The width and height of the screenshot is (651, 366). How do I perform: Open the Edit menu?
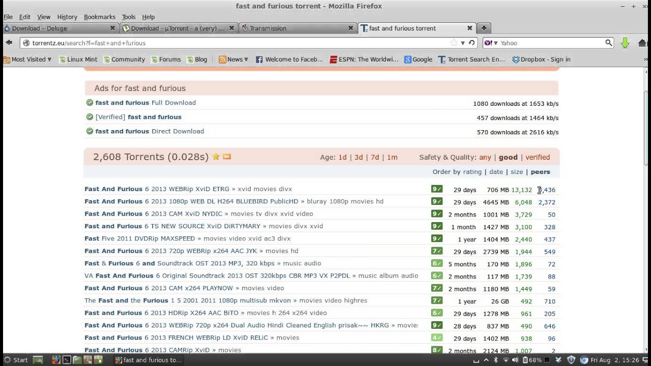coord(25,17)
